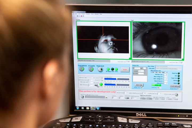Click the AF Range green indicator light
Screen dimensions: 192x128
pos(108,69)
